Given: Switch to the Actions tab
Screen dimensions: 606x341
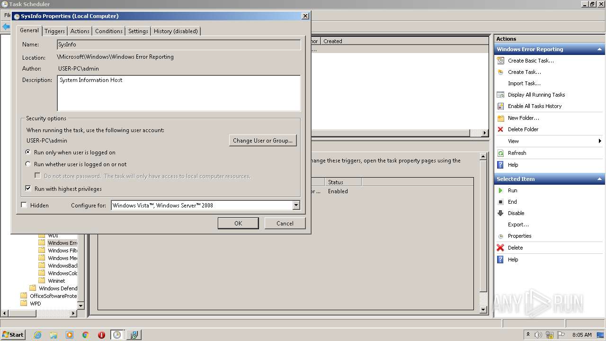Looking at the screenshot, I should pos(80,31).
